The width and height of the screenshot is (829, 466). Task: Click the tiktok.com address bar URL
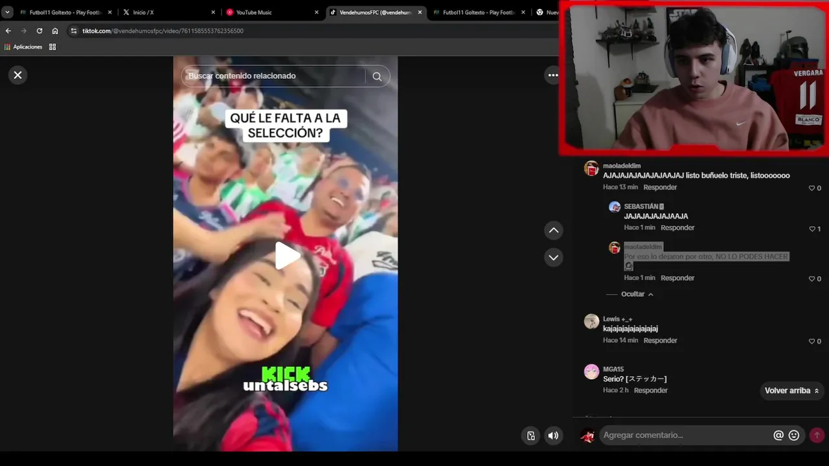163,30
